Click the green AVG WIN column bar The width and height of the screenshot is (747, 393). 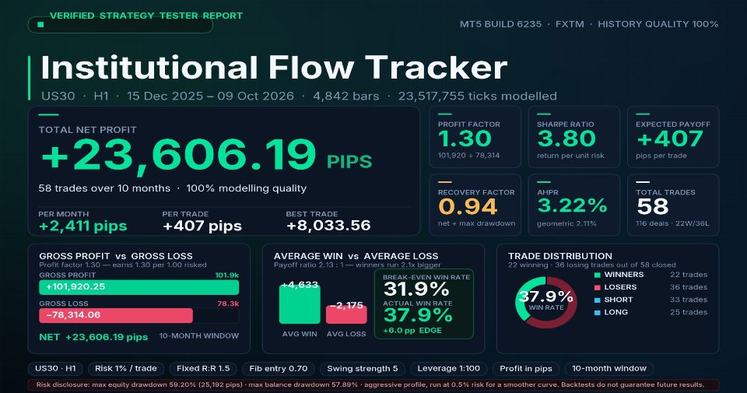[300, 304]
